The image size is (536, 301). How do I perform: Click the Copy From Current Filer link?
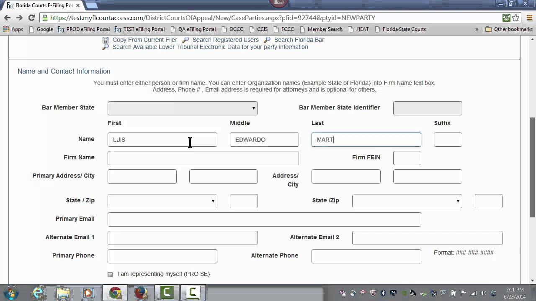(x=145, y=40)
